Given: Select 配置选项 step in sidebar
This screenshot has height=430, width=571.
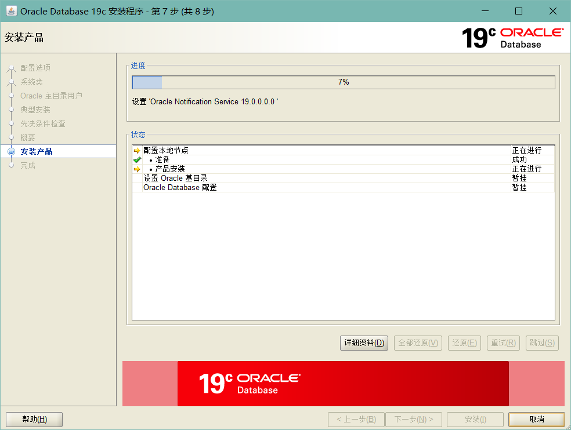Looking at the screenshot, I should click(35, 68).
